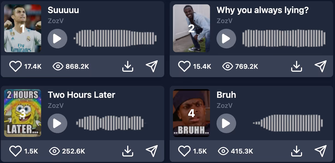Viewport: 335px width, 163px height.
Task: Share the Bruh sound
Action: [321, 151]
